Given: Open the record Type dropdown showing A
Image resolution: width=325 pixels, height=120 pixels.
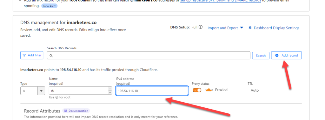Looking at the screenshot, I should tap(33, 91).
